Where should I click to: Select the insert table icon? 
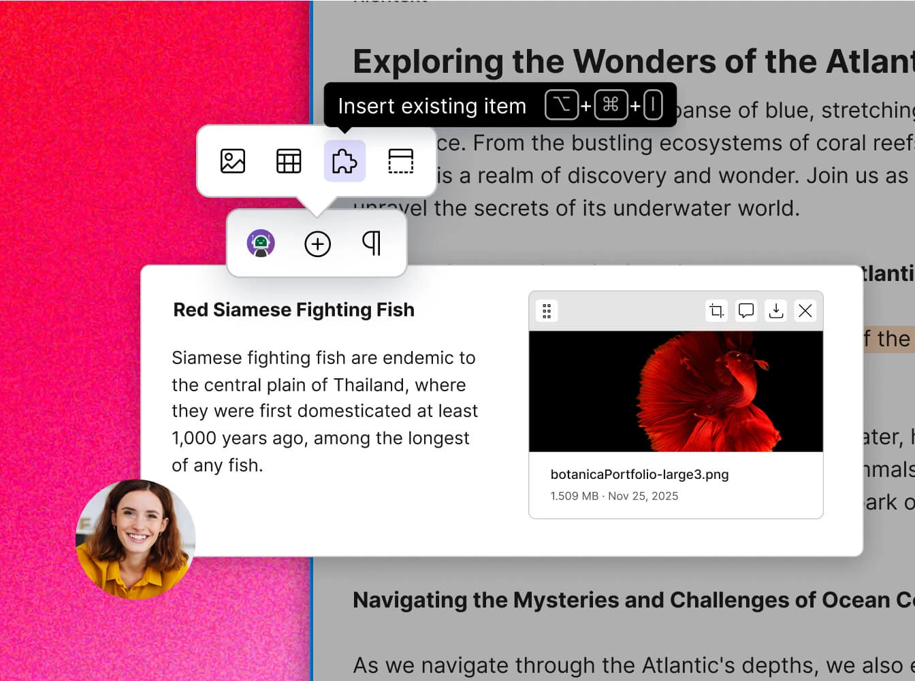click(289, 161)
